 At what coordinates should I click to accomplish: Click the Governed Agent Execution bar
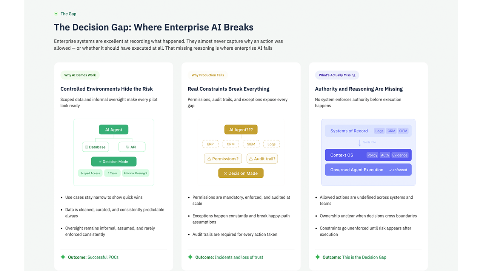368,170
